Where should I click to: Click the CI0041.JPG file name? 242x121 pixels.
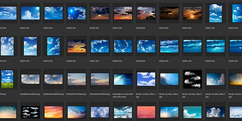pyautogui.click(x=210, y=28)
